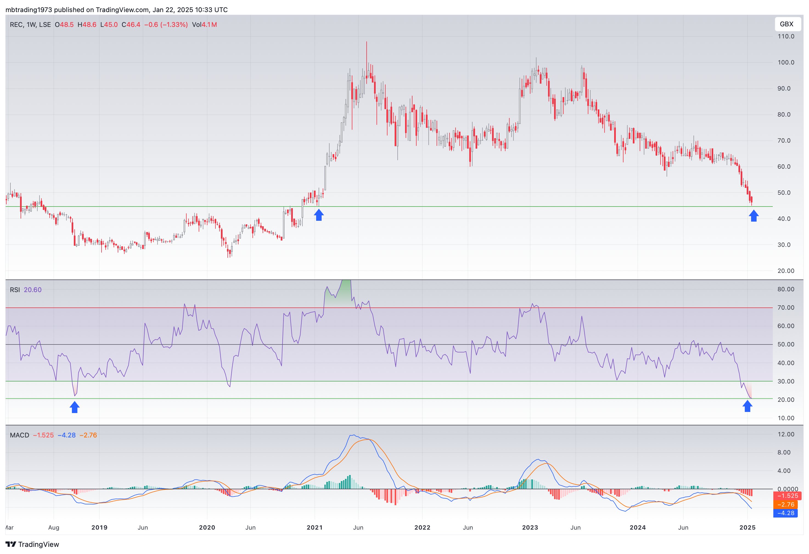
Task: Click the orange -2.76 signal value tag
Action: tap(786, 505)
